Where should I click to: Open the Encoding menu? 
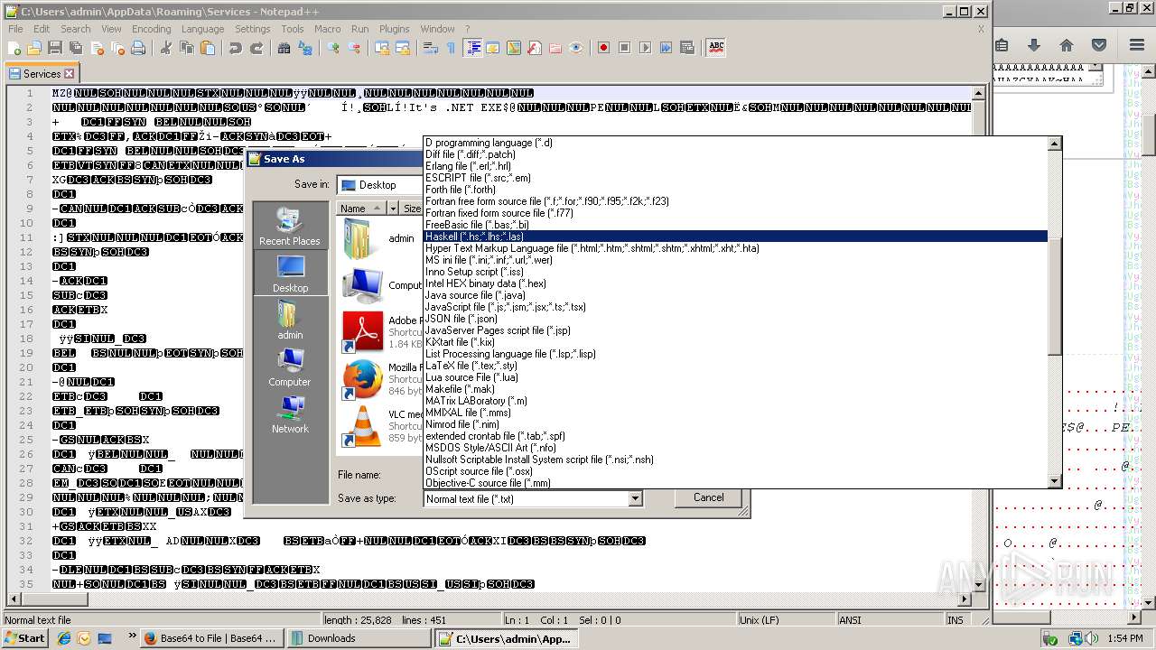151,29
